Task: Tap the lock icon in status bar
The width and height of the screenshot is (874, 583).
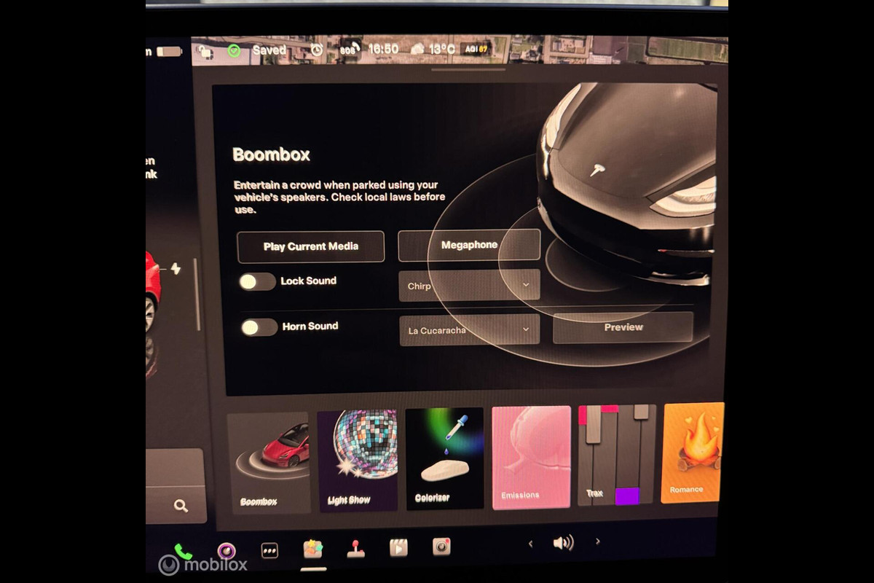Action: coord(205,52)
